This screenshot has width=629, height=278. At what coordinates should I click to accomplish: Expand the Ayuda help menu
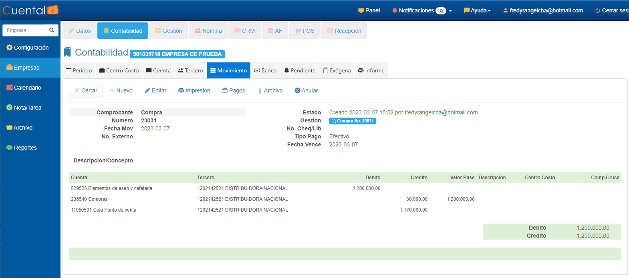[477, 10]
